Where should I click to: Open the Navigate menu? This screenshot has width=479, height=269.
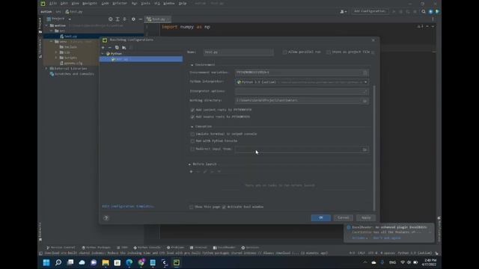[x=90, y=3]
